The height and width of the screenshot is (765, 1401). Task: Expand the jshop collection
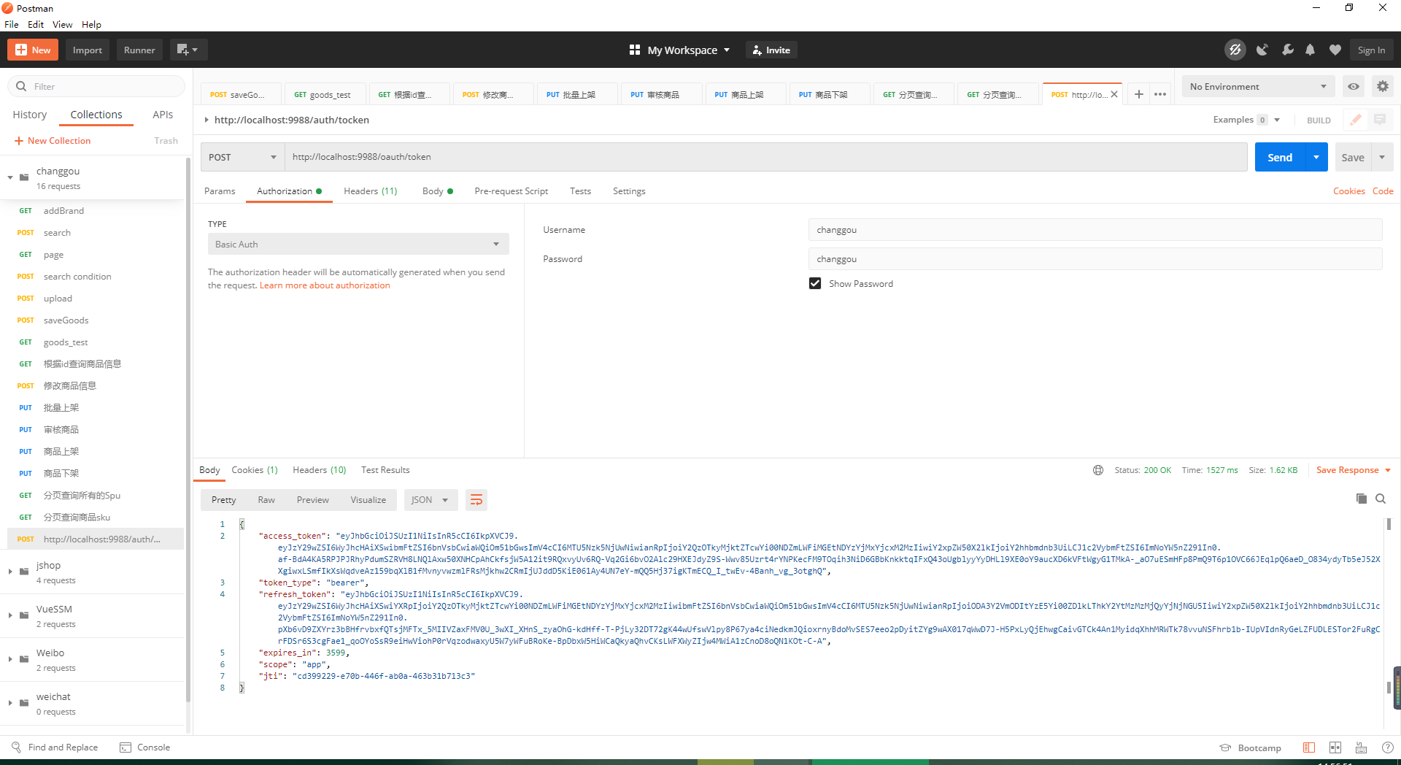pyautogui.click(x=10, y=572)
